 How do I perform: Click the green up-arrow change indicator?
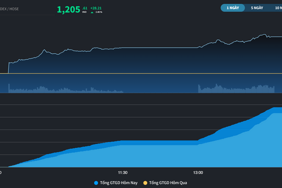[92, 13]
